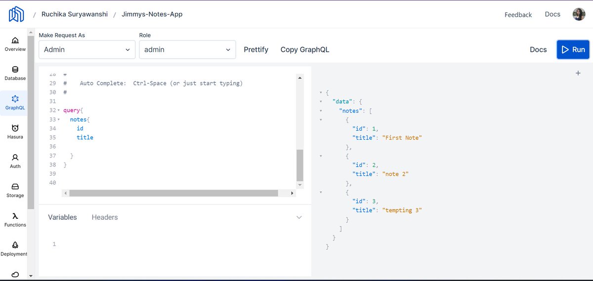Click the editor scroll-down arrow
The height and width of the screenshot is (281, 593).
point(299,184)
